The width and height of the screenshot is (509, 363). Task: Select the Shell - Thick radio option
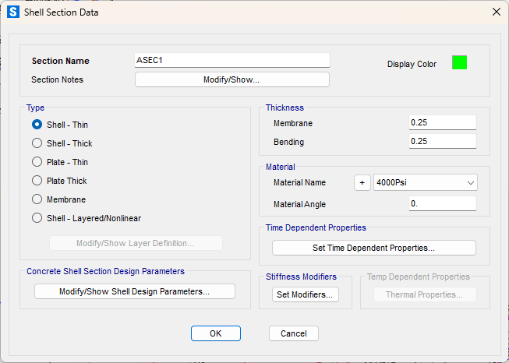[x=37, y=143]
